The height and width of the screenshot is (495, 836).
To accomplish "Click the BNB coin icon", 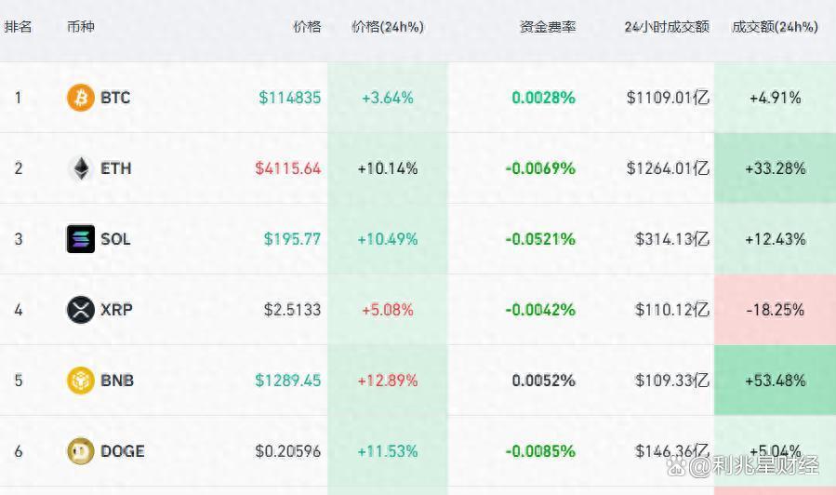I will click(81, 381).
